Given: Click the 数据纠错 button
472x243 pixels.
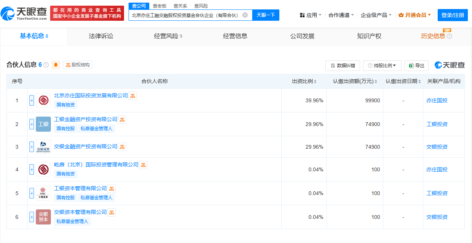Looking at the screenshot, I should click(343, 65).
